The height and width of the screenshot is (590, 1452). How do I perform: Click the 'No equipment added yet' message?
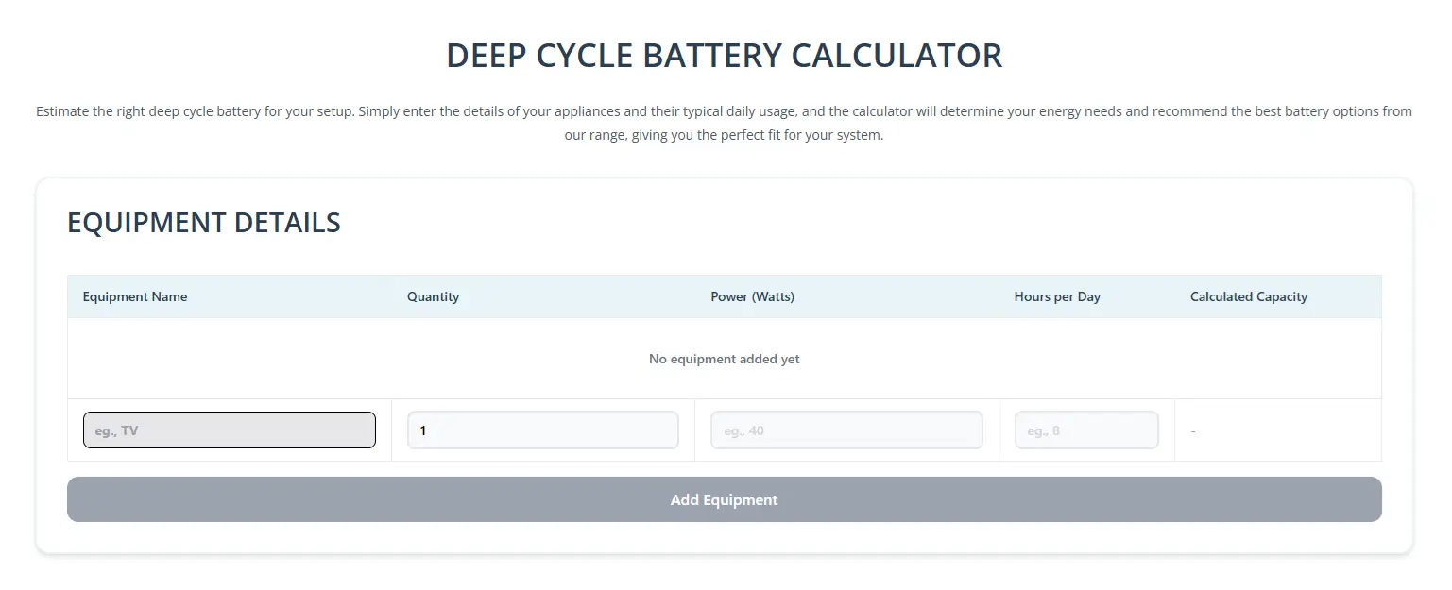point(724,359)
